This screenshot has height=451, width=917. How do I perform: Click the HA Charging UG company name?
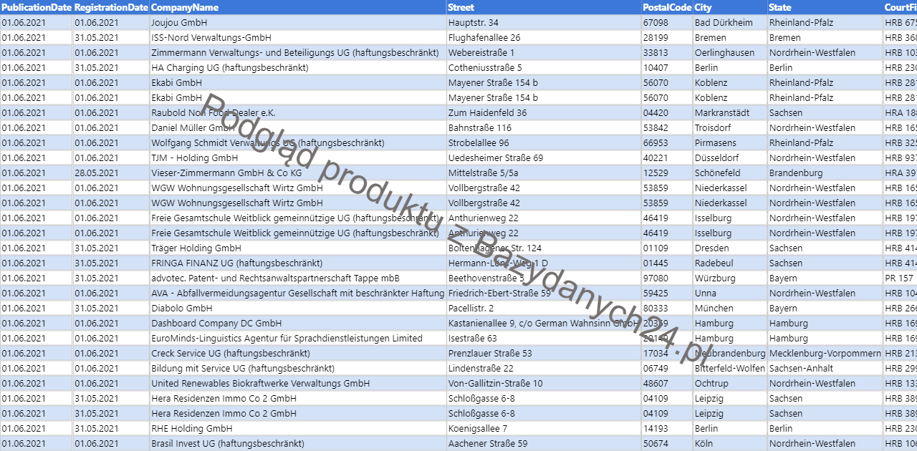point(297,68)
